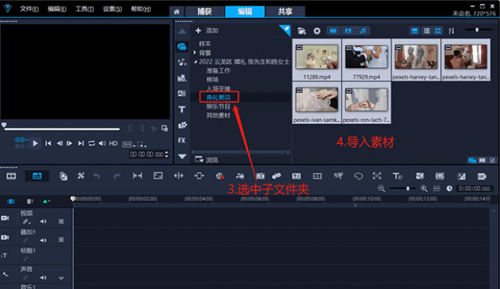Open the Transition library panel
This screenshot has width=500, height=289.
(x=182, y=93)
